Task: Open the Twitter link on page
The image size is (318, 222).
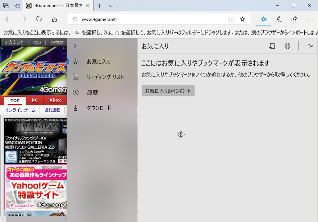Action: (57, 42)
